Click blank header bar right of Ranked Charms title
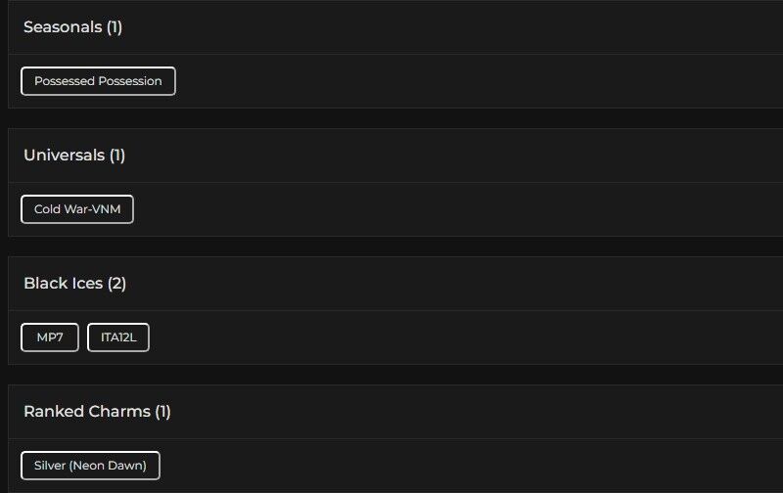This screenshot has width=783, height=493. (x=470, y=412)
